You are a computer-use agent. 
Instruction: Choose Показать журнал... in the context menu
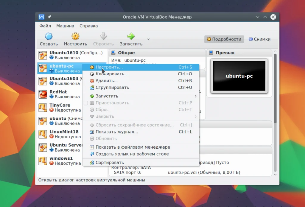pyautogui.click(x=141, y=132)
